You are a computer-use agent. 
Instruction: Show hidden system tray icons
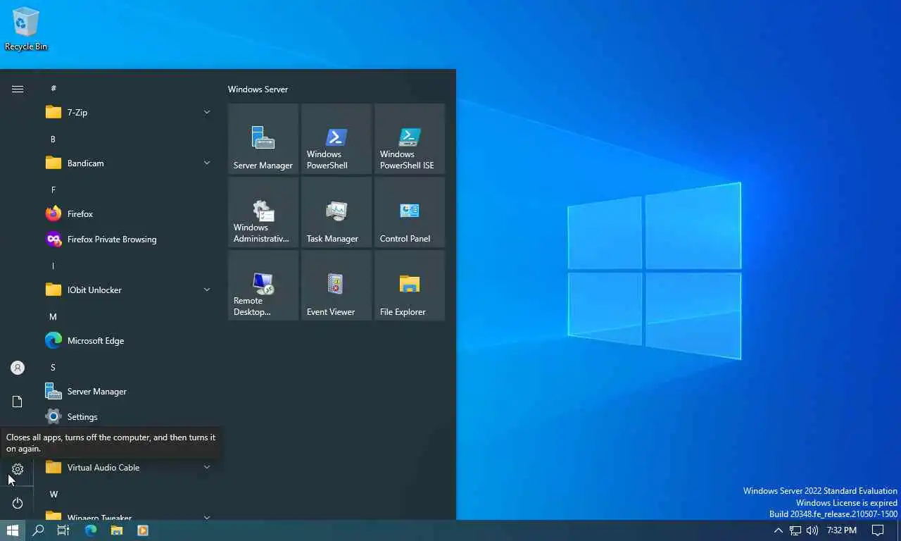click(778, 530)
